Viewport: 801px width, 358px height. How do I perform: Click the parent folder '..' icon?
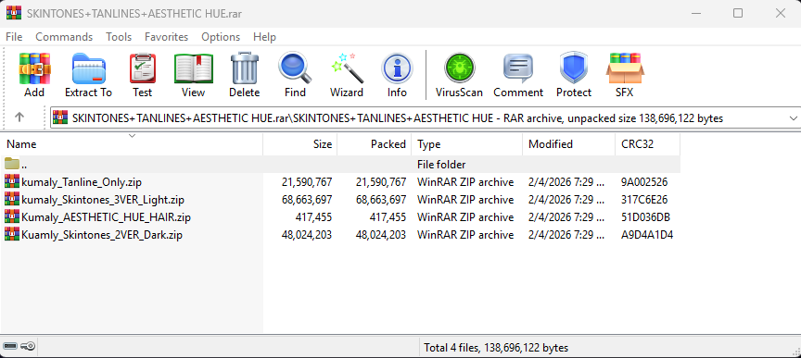12,164
